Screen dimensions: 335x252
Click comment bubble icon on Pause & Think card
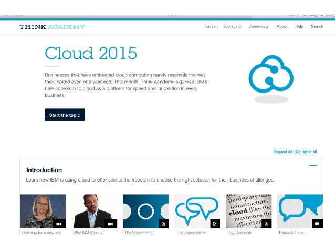coord(318,224)
